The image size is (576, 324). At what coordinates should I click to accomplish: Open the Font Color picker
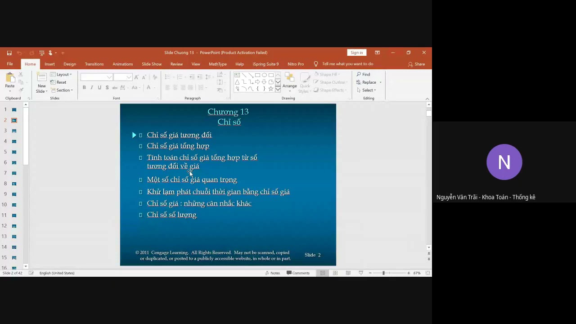[148, 87]
